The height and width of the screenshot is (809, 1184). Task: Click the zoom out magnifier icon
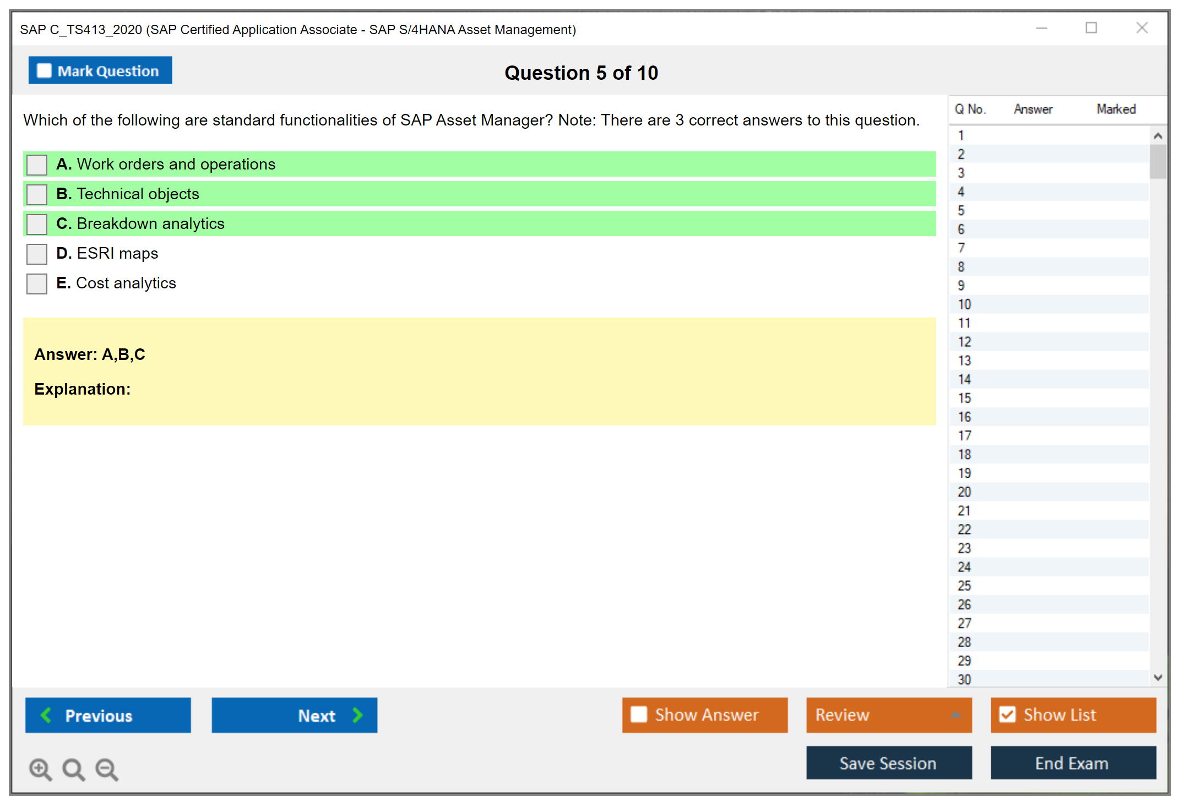point(106,769)
